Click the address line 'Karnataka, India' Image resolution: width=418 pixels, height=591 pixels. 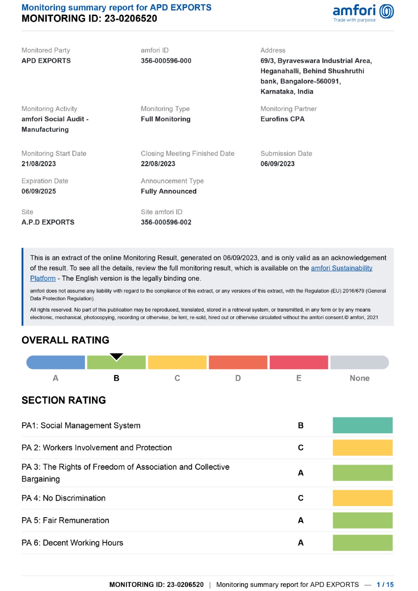pos(287,92)
